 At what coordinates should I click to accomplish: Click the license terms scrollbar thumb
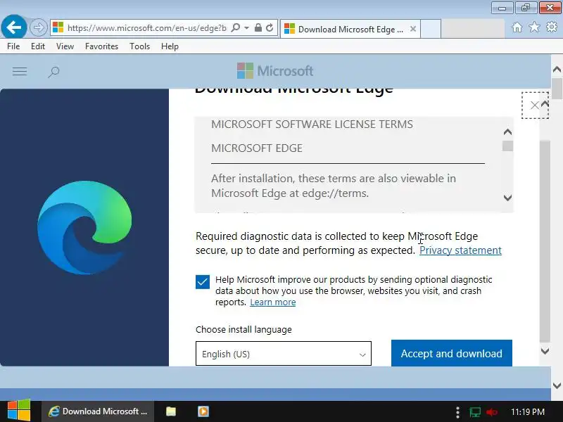coord(507,146)
